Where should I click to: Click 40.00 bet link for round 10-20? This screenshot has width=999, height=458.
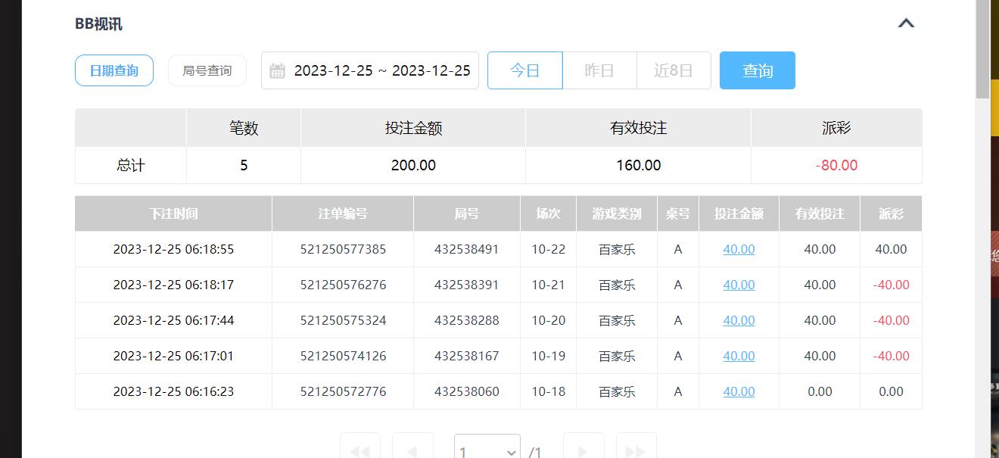point(739,320)
